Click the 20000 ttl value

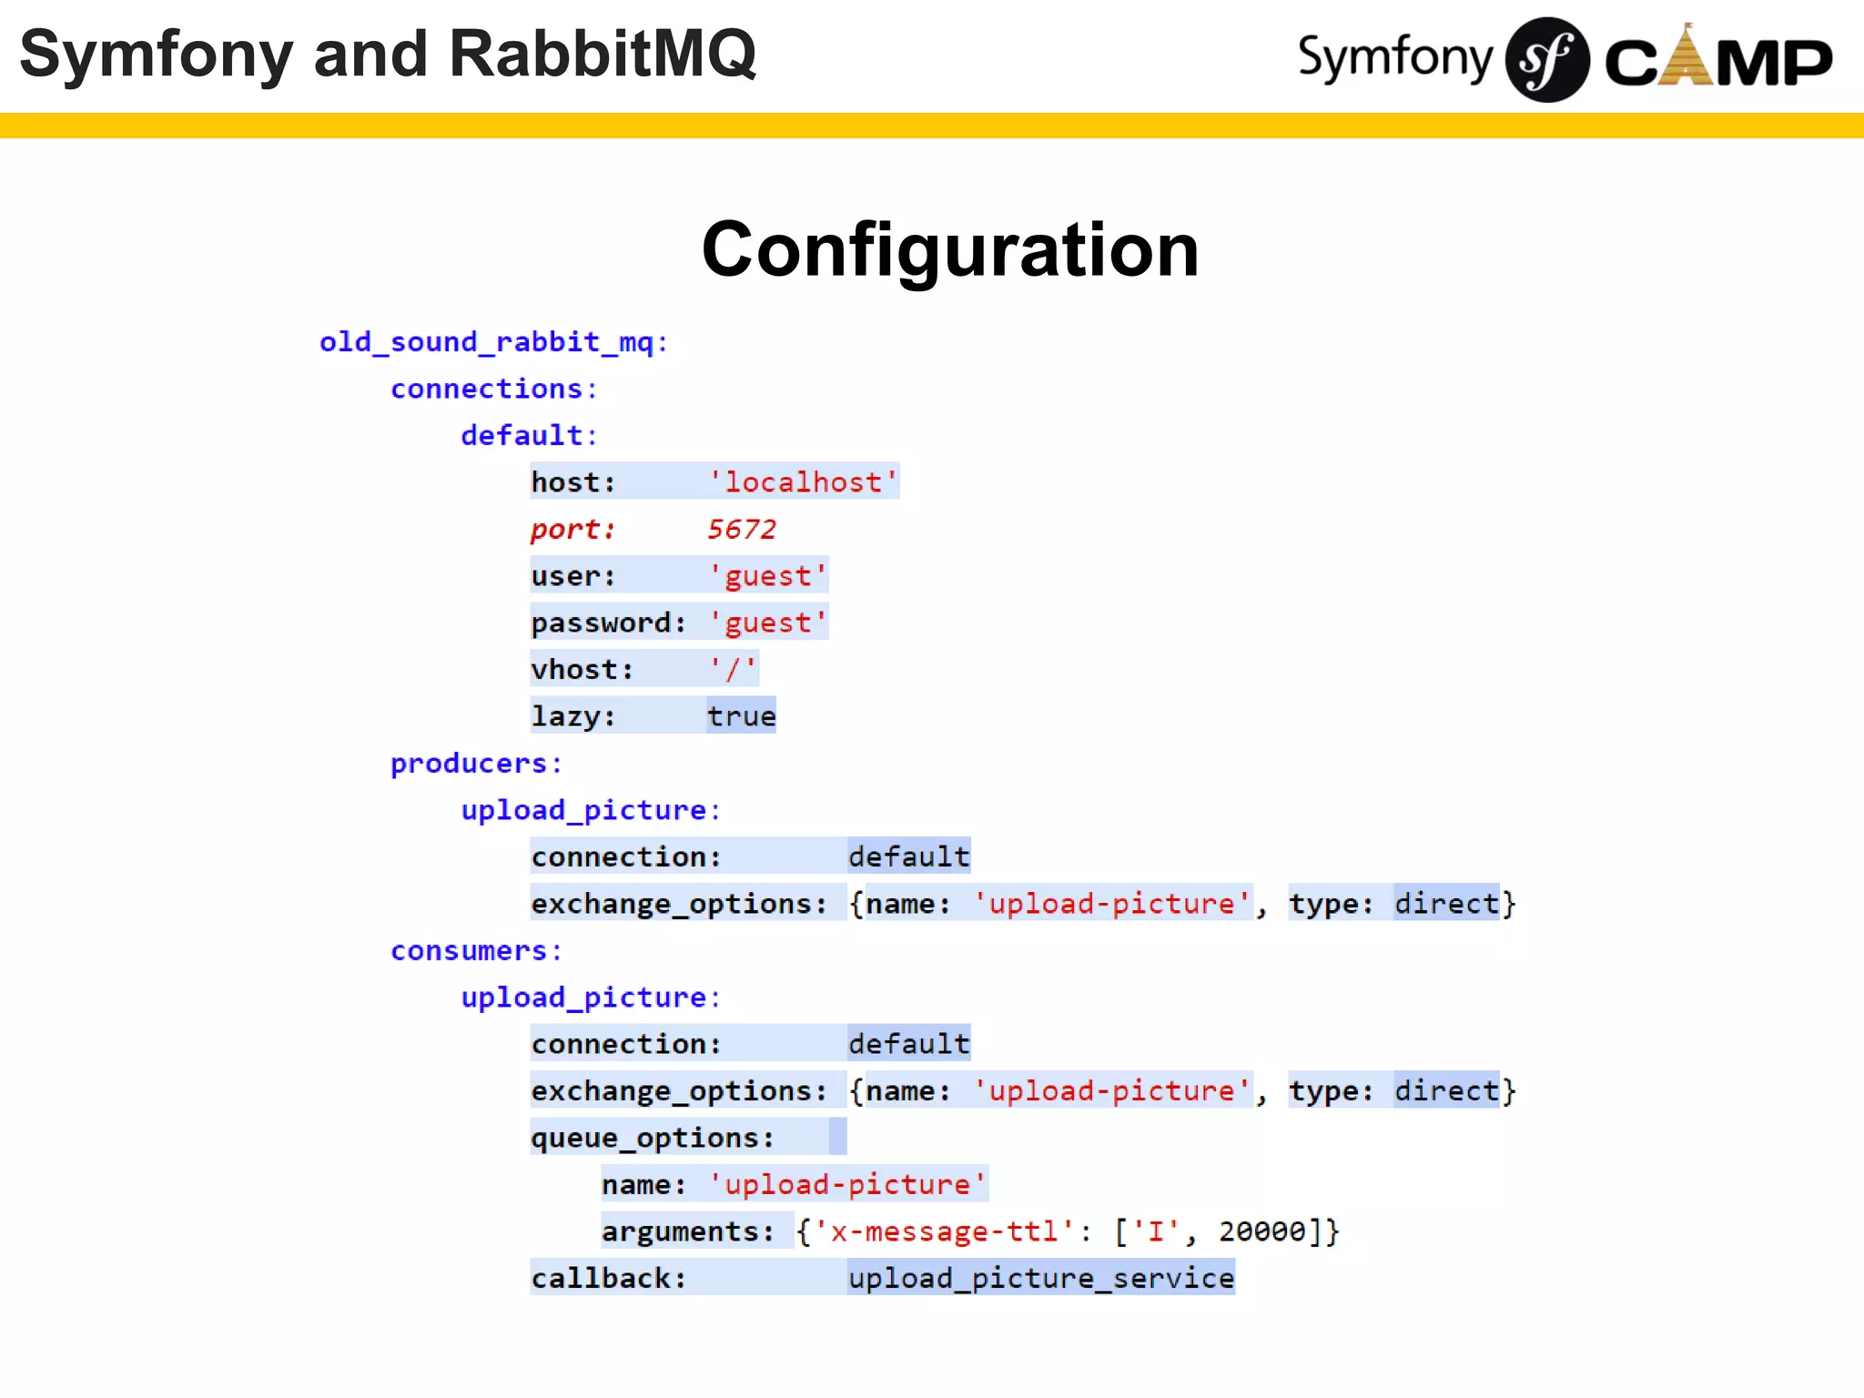pyautogui.click(x=1261, y=1231)
